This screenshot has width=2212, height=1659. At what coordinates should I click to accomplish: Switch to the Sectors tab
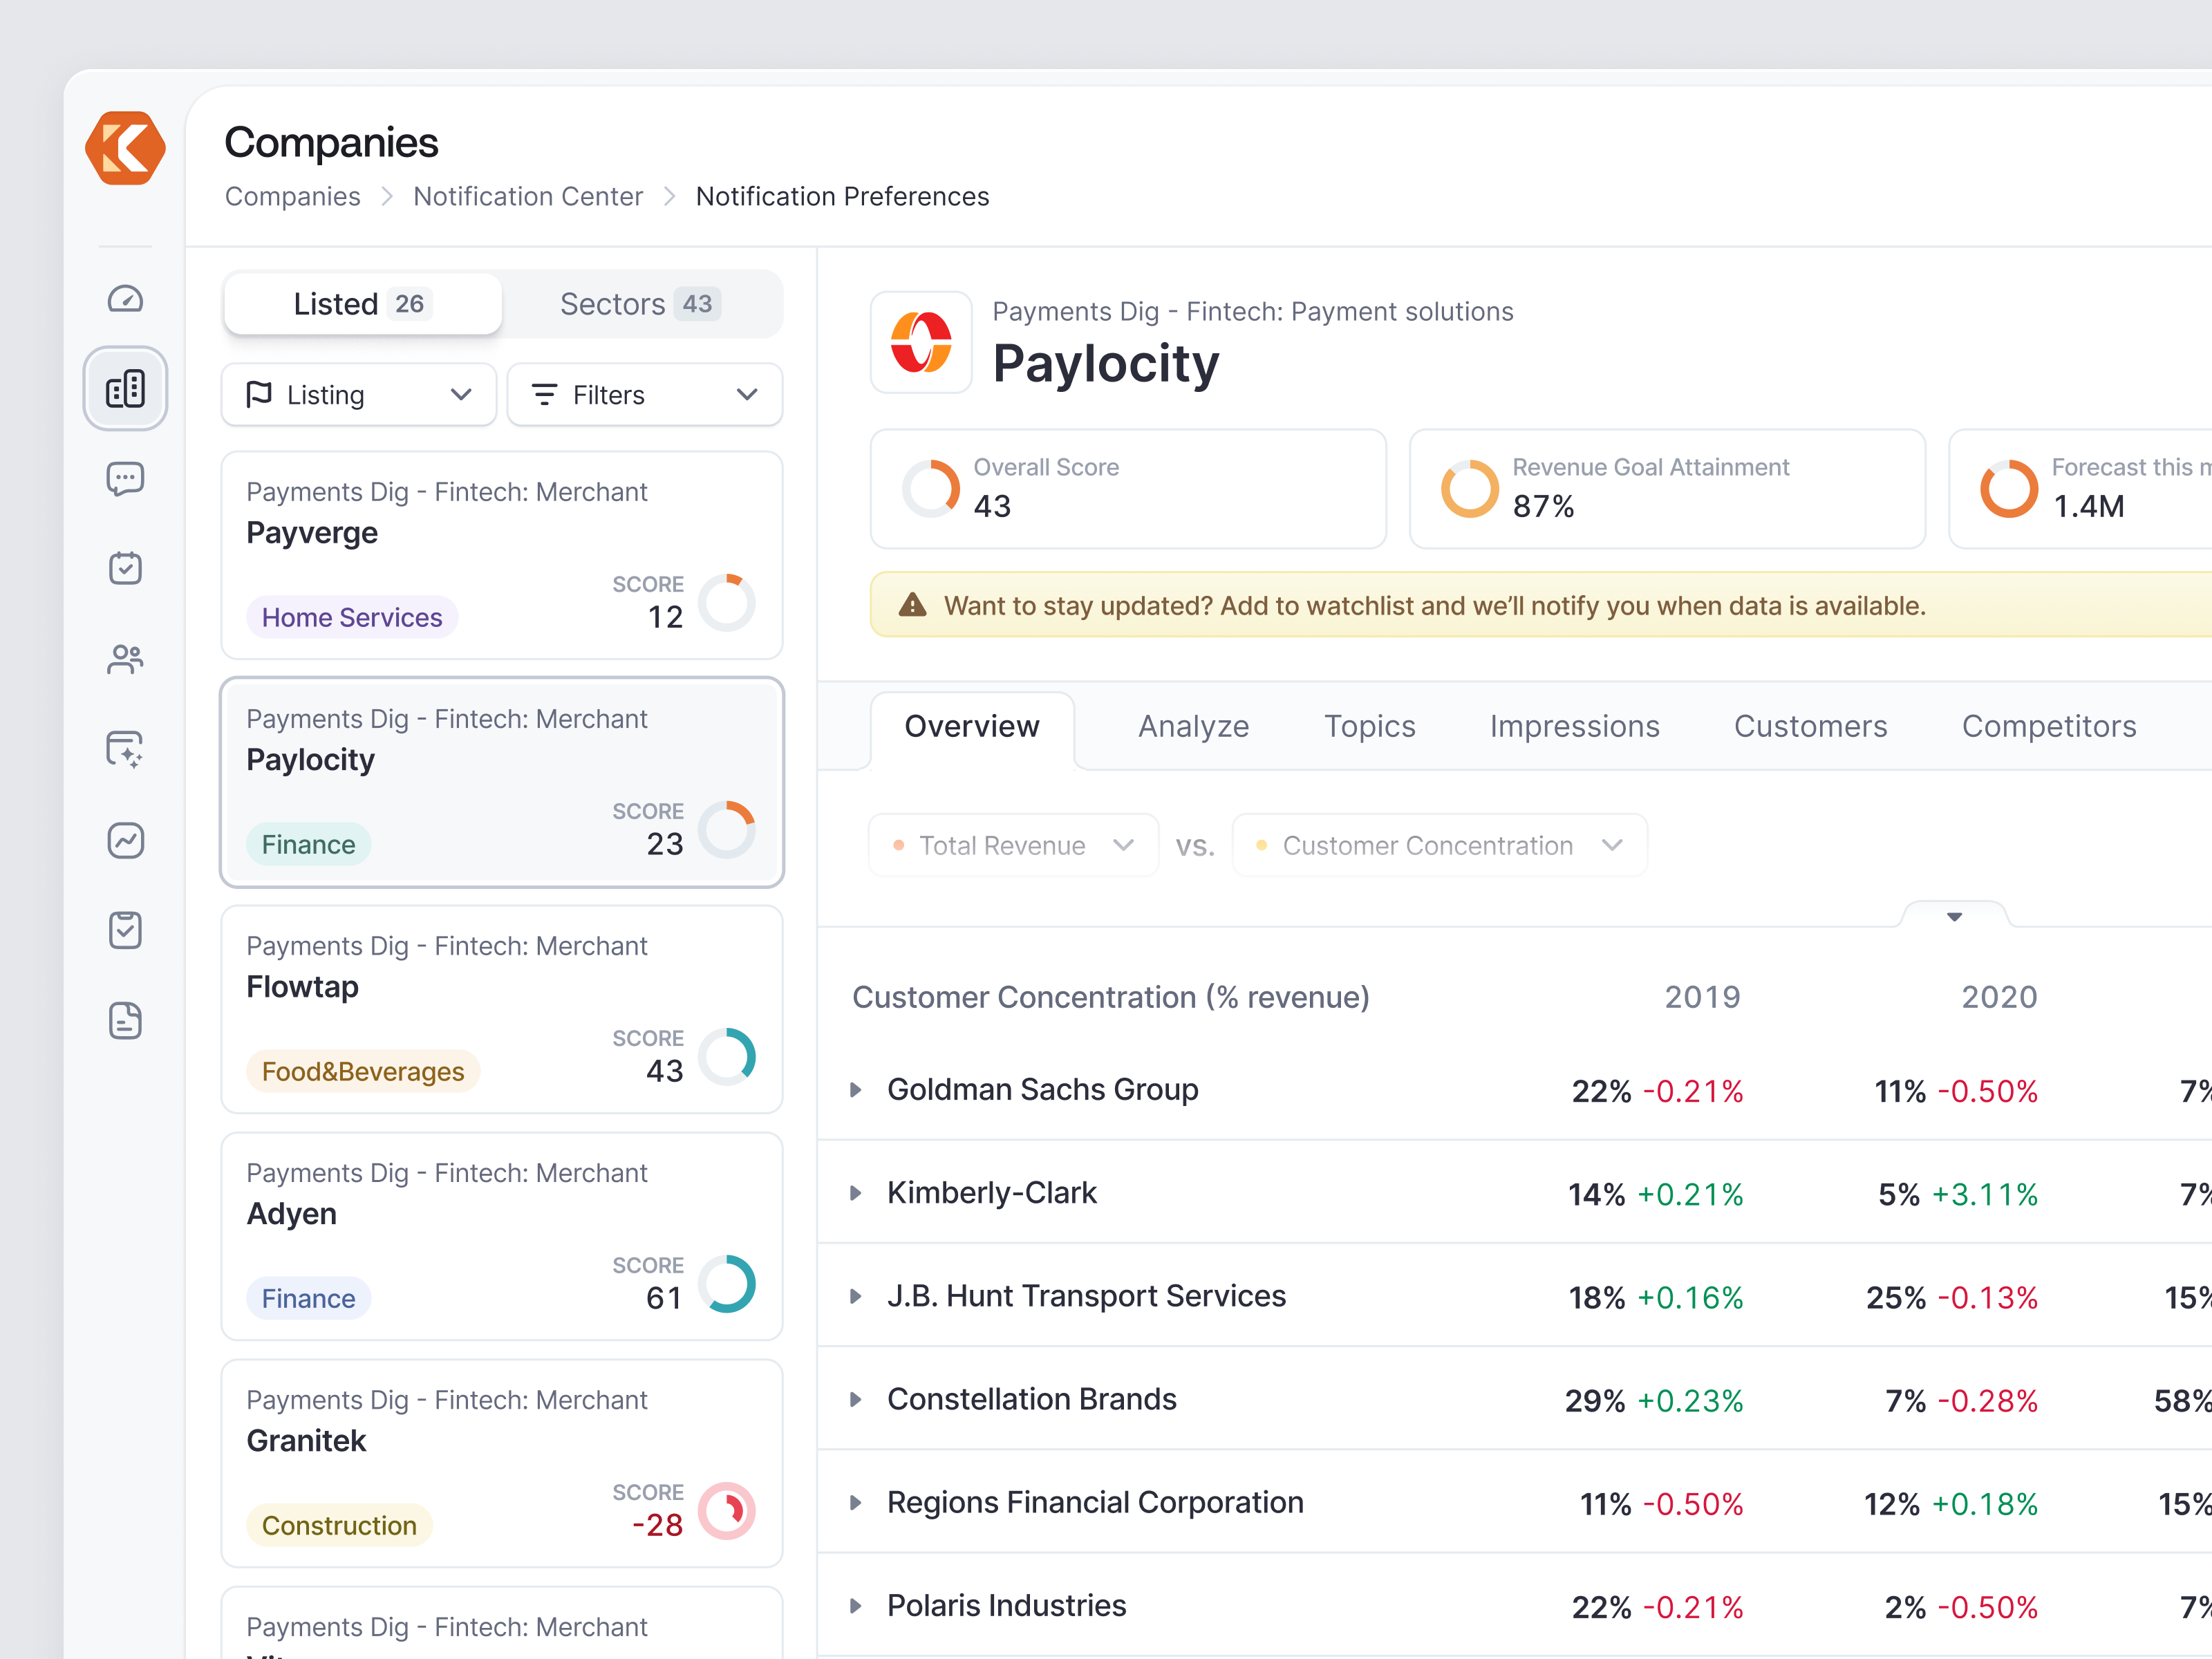pos(641,304)
